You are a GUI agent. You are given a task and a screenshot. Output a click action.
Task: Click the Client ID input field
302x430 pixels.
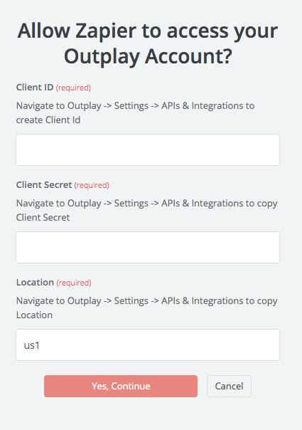(x=148, y=150)
